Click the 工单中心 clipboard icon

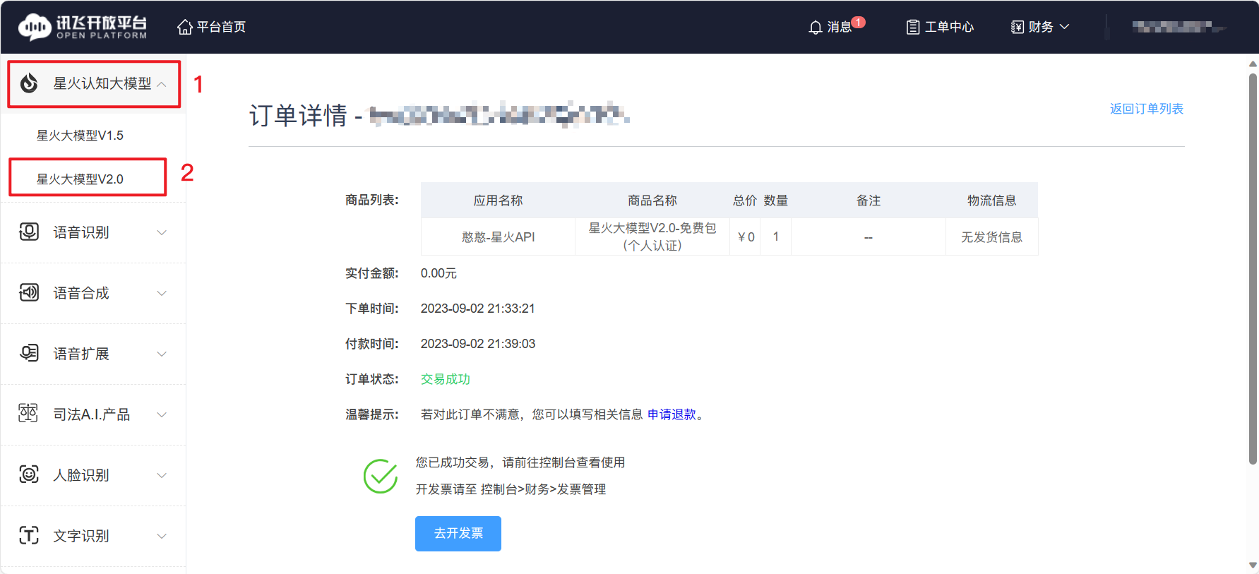912,28
